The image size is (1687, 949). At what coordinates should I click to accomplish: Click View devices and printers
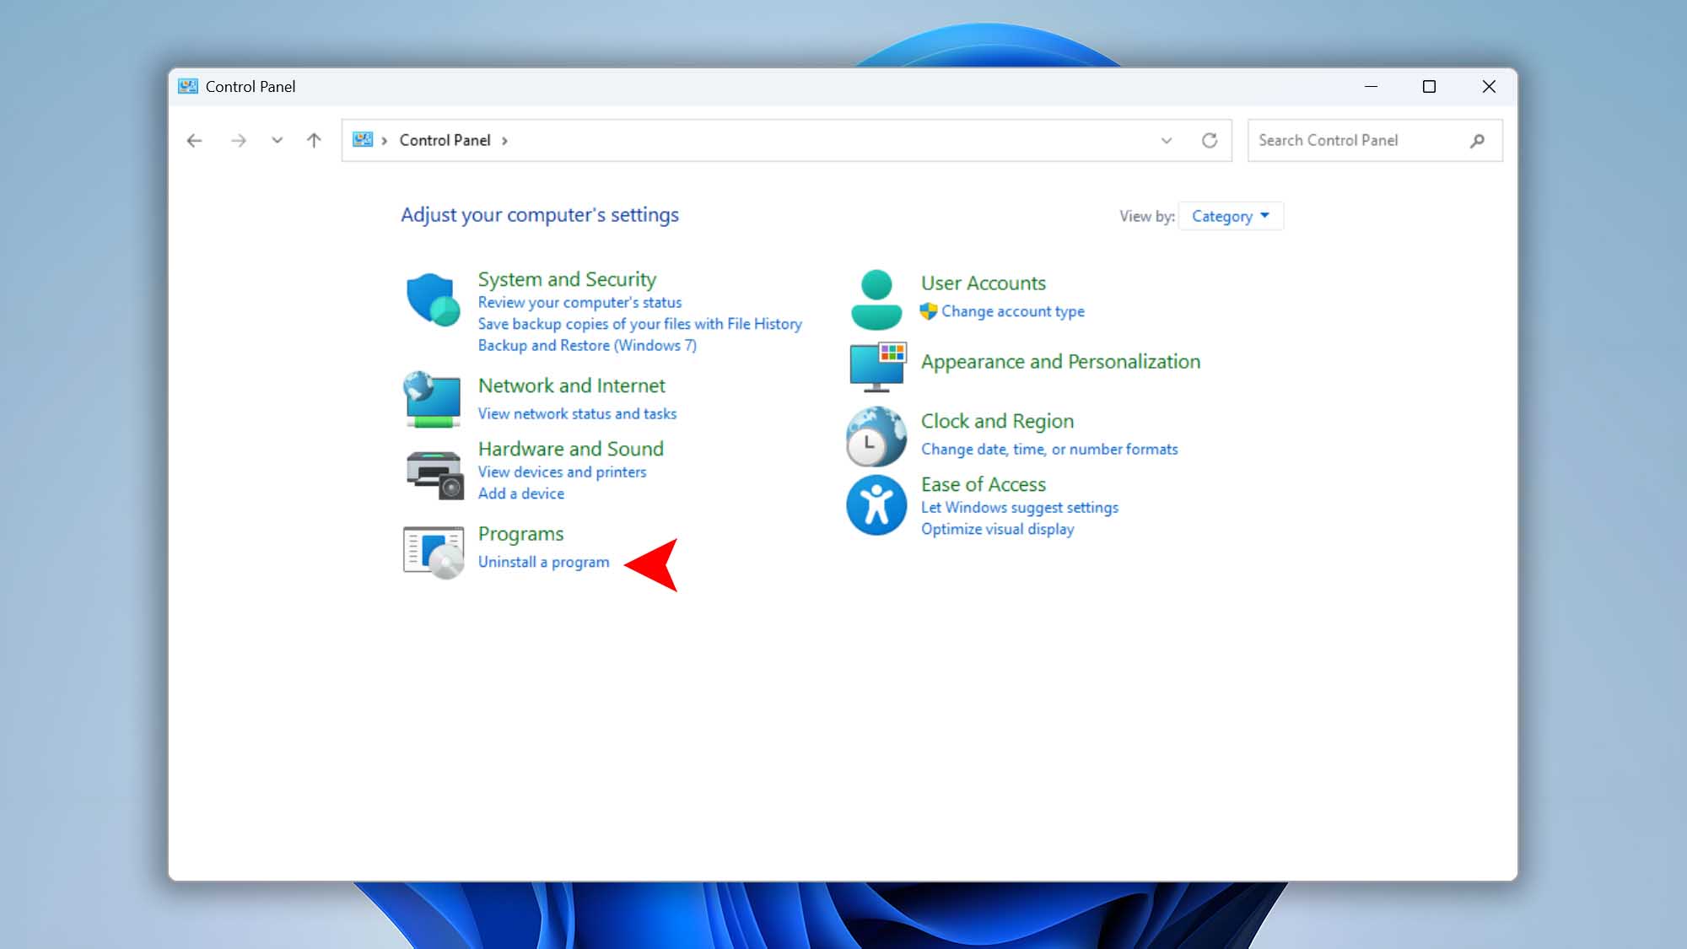[562, 472]
